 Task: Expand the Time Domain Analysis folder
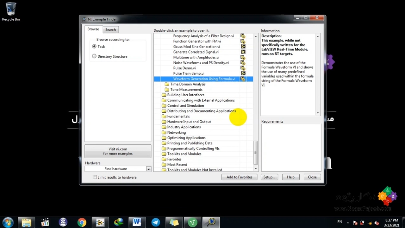188,84
